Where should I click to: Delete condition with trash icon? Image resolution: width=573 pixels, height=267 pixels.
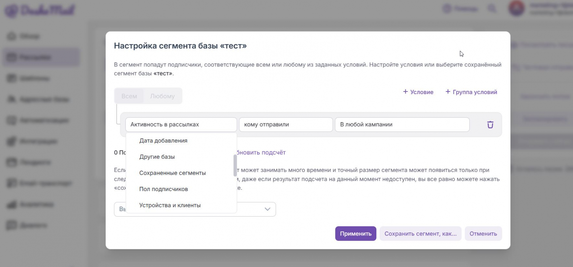tap(490, 125)
